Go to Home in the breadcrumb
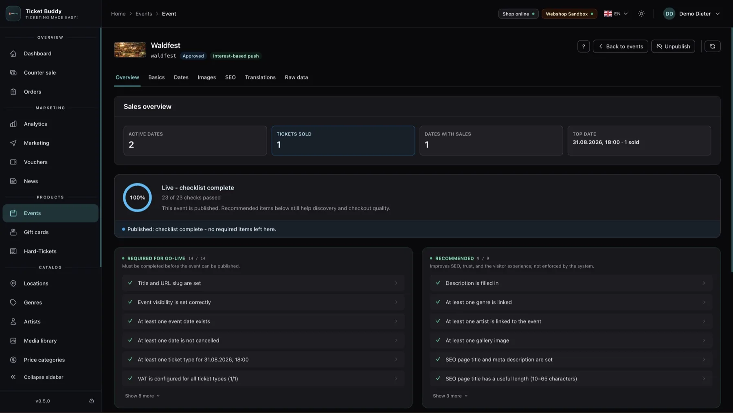The image size is (733, 413). [x=118, y=14]
